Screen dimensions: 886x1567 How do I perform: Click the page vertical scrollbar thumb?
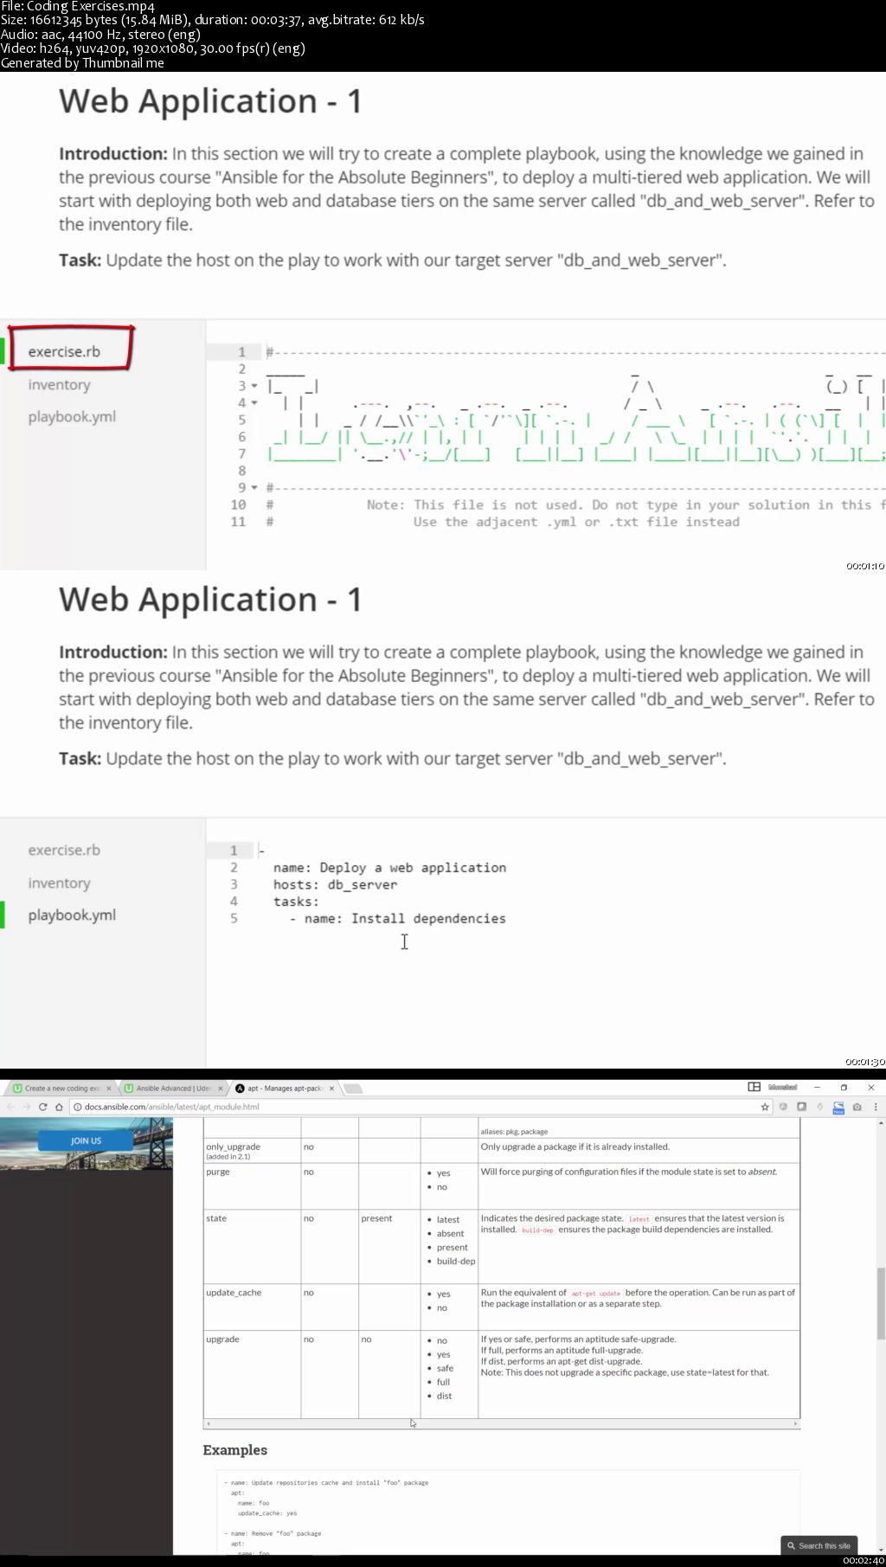[x=881, y=1303]
